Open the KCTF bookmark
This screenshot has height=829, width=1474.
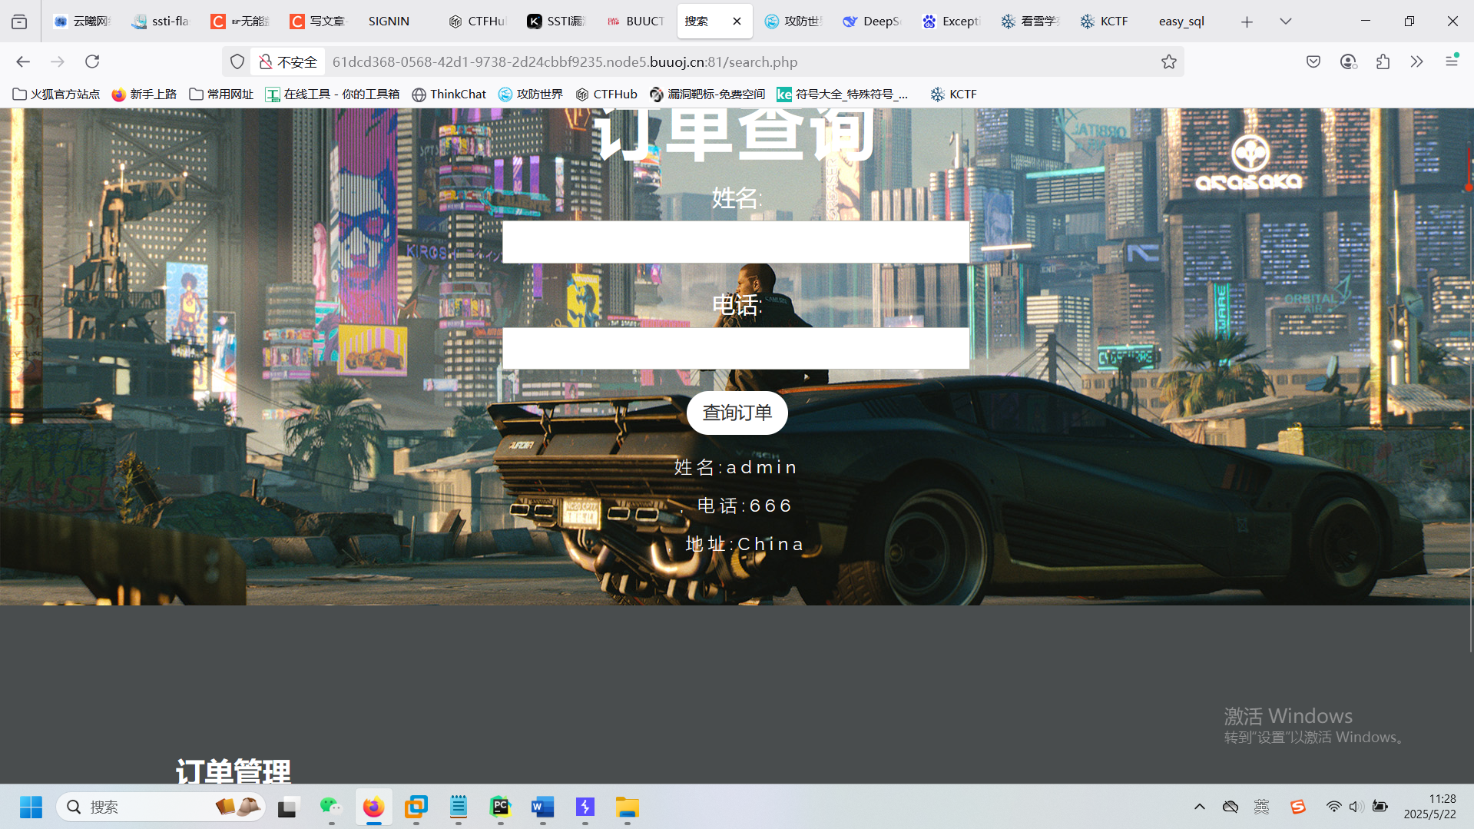coord(954,95)
